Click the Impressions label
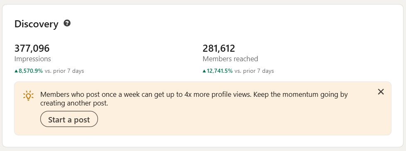The image size is (406, 151). pyautogui.click(x=33, y=59)
